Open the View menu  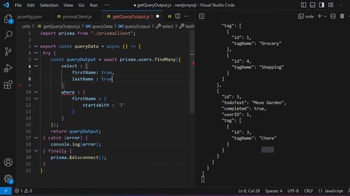click(x=68, y=5)
